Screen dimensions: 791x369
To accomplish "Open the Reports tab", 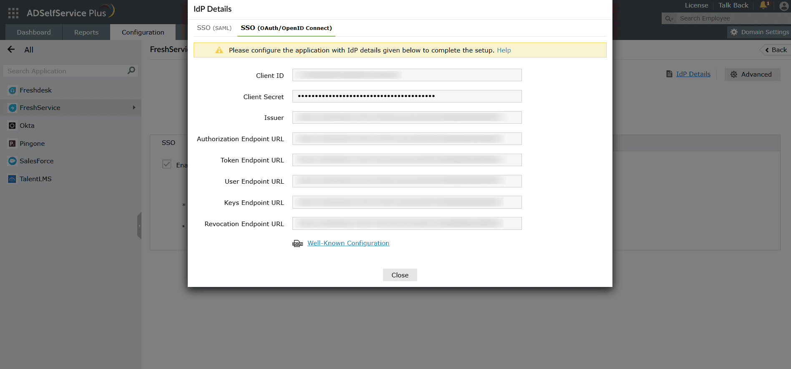I will click(86, 32).
